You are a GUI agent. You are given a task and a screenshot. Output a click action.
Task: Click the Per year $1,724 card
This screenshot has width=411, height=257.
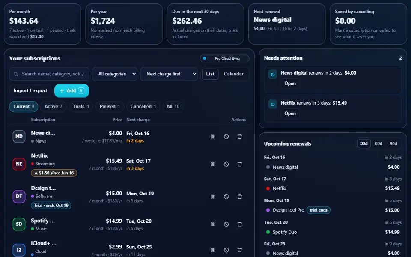124,24
